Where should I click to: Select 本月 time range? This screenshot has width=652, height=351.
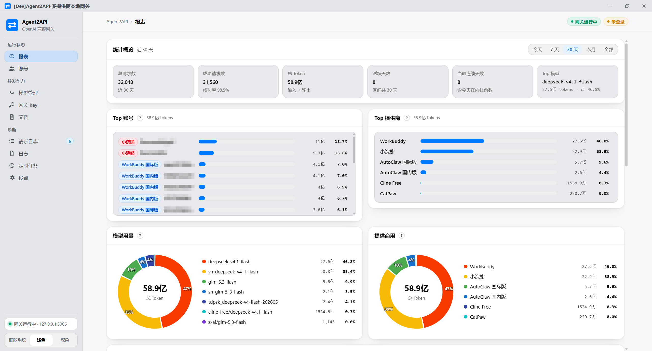click(x=591, y=49)
